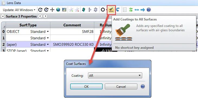This screenshot has width=198, height=98.
Task: Click the curved blue reverse-arrow icon in toolbar
Action: pos(118,10)
